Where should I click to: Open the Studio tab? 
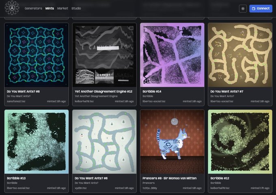[x=76, y=8]
